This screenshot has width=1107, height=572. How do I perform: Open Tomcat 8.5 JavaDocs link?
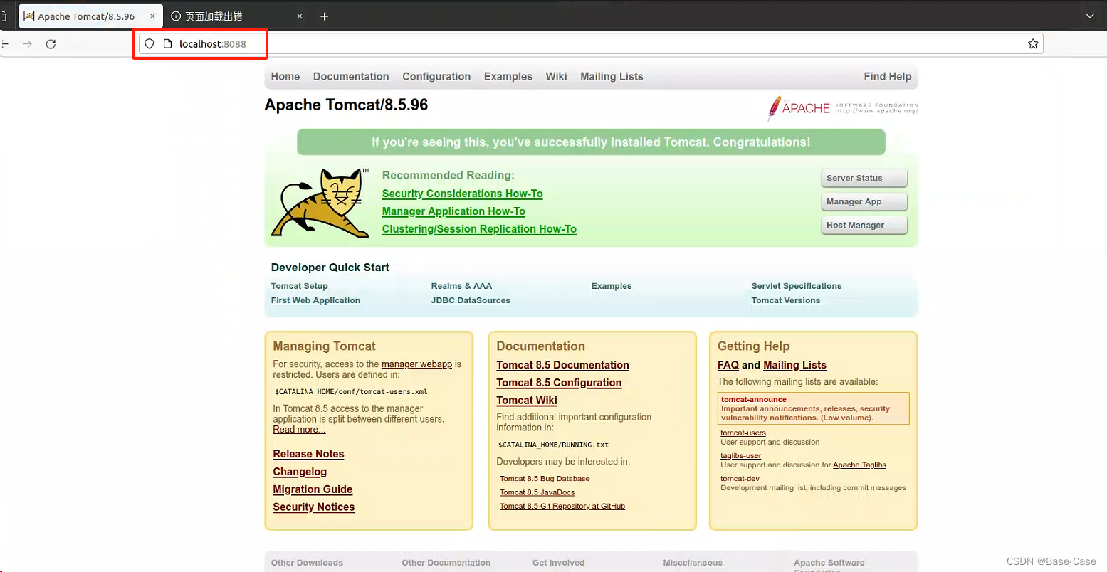tap(537, 492)
